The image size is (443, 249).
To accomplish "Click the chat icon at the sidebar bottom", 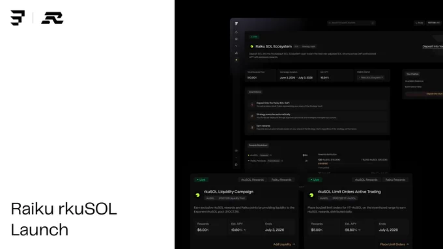I will [x=236, y=164].
